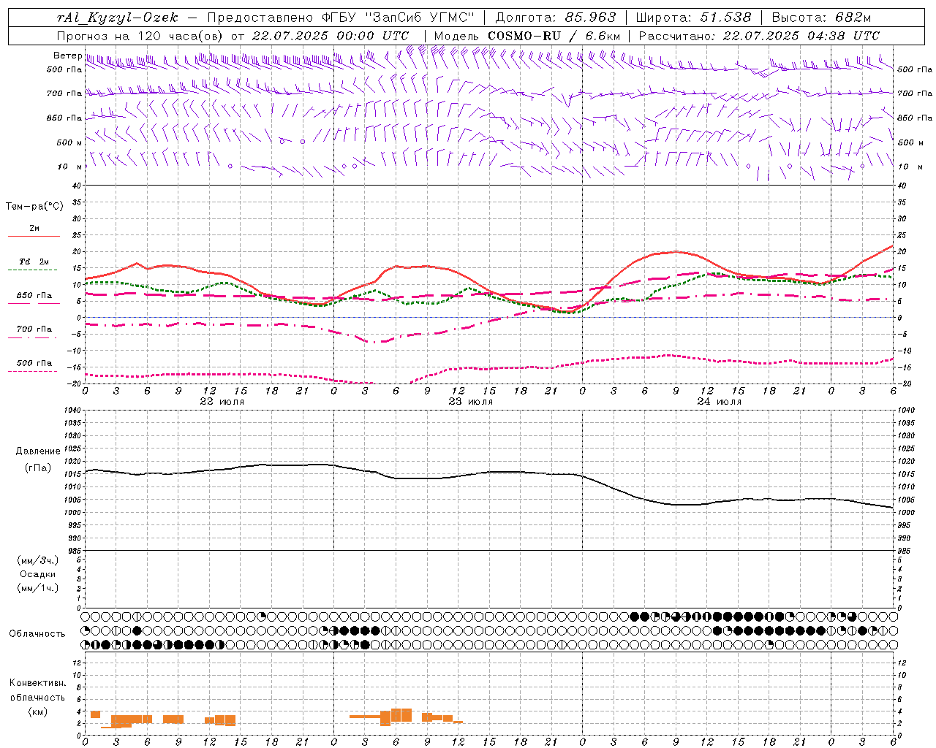The image size is (936, 748).
Task: Click the green dashed Td 2м legend line sample
Action: click(32, 270)
